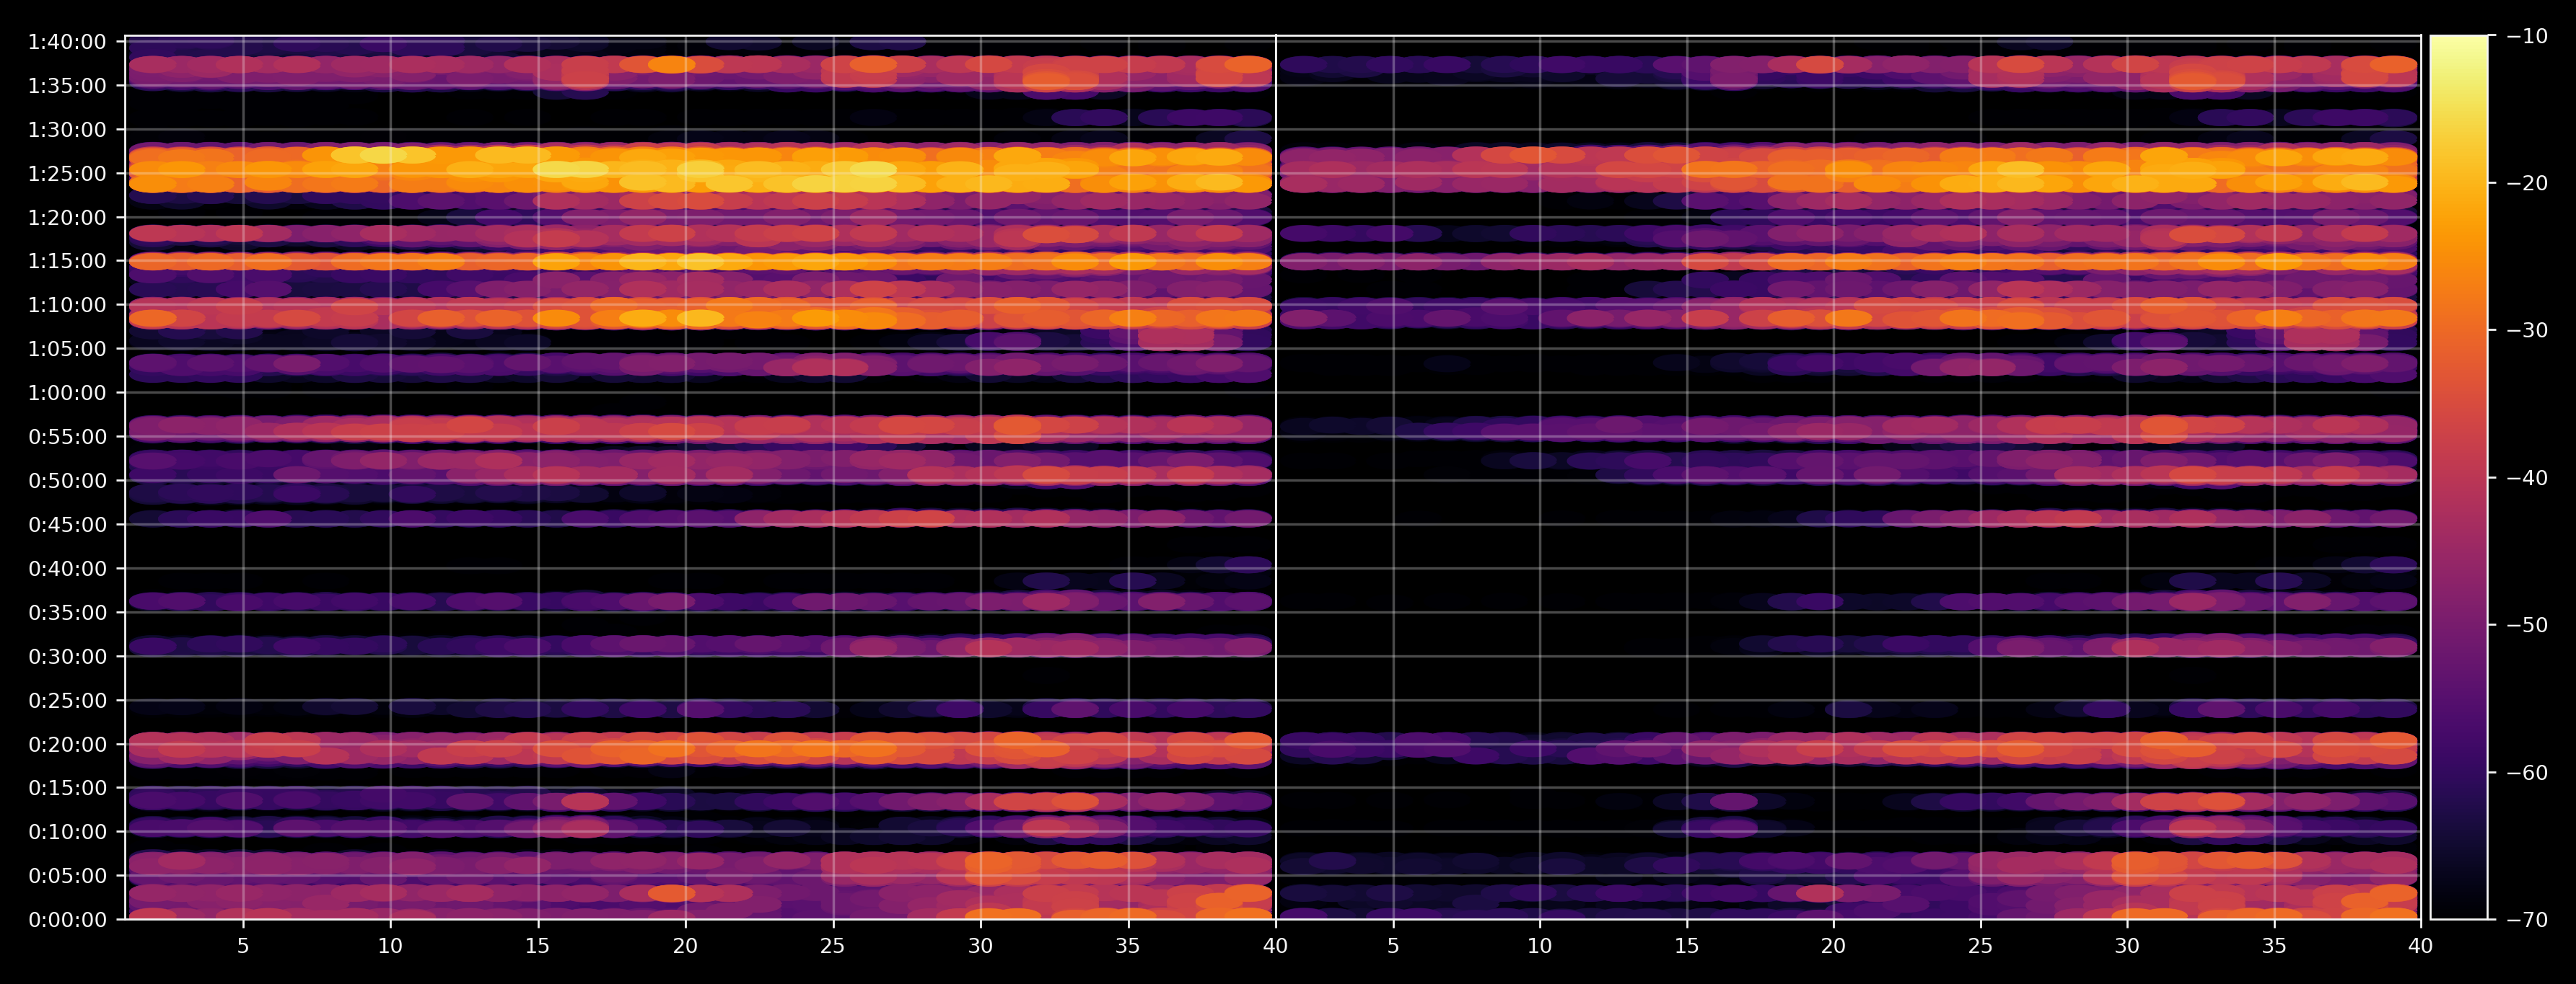
Task: Click the 1:15:00 y-axis label
Action: 67,261
